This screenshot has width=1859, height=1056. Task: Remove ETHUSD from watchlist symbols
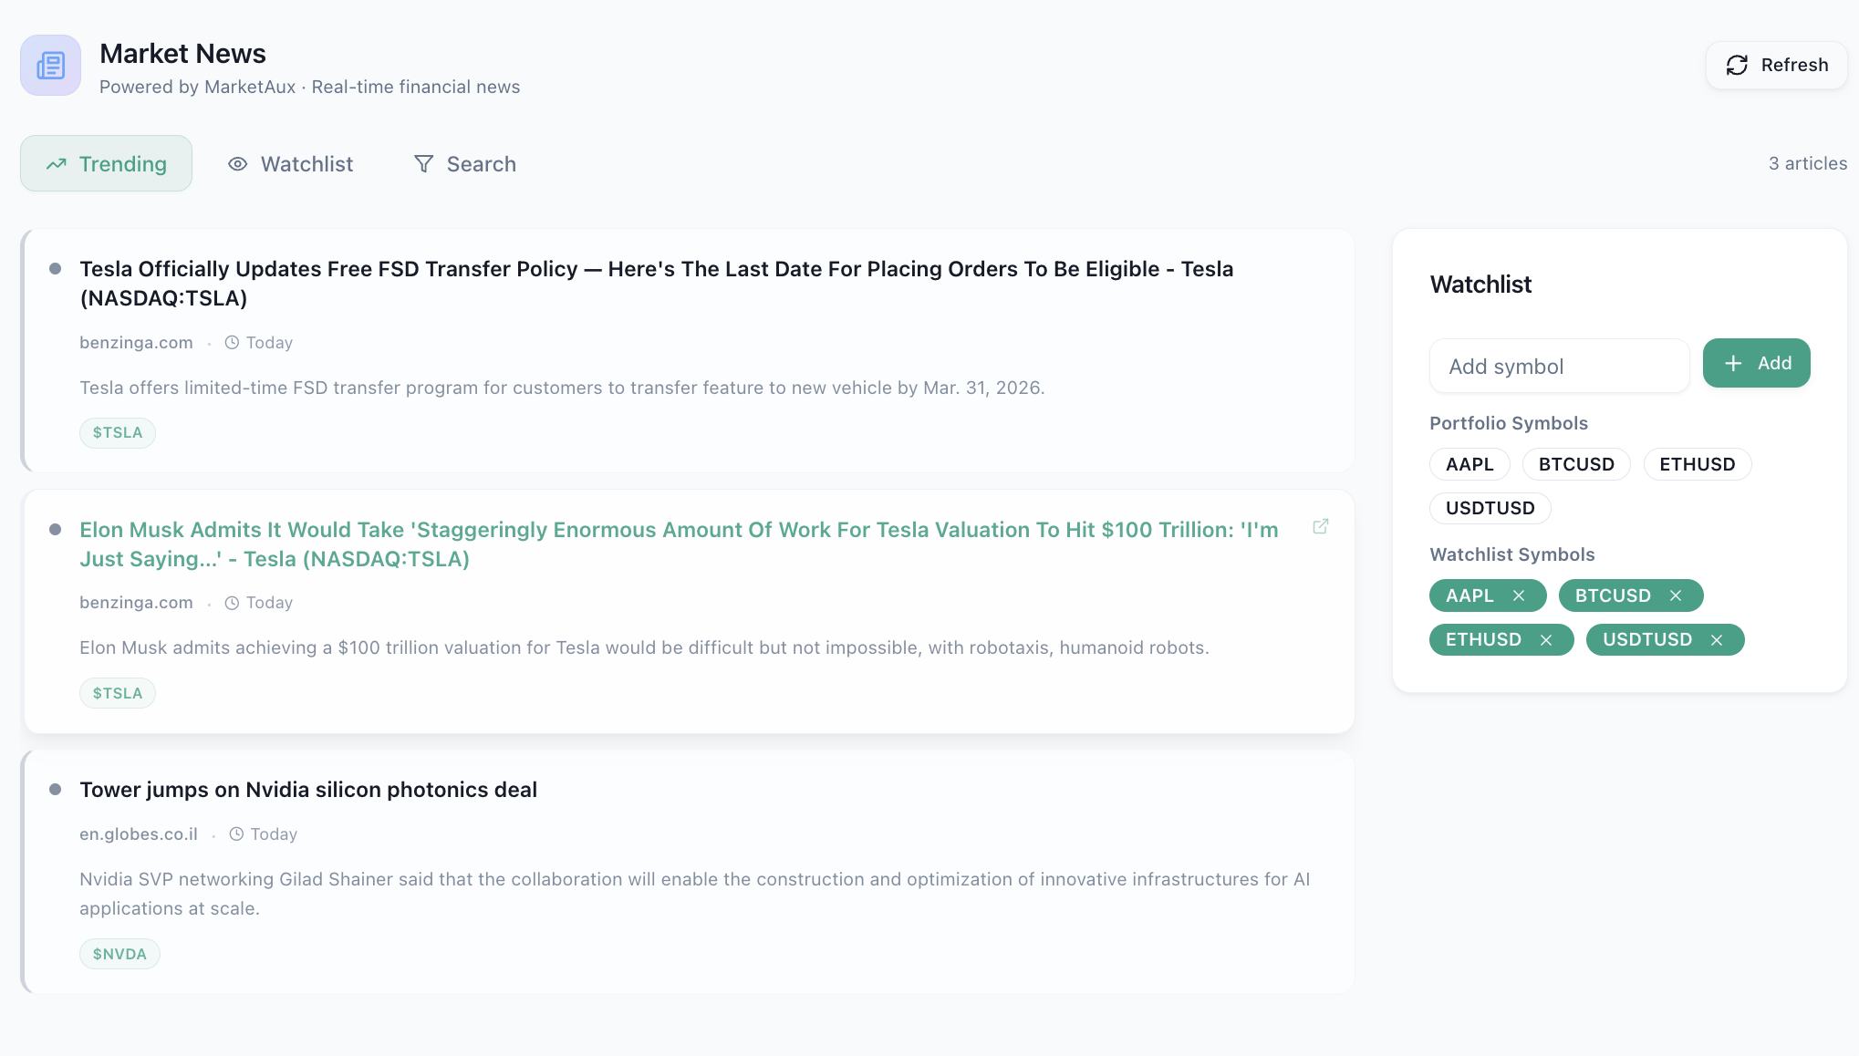[1546, 640]
